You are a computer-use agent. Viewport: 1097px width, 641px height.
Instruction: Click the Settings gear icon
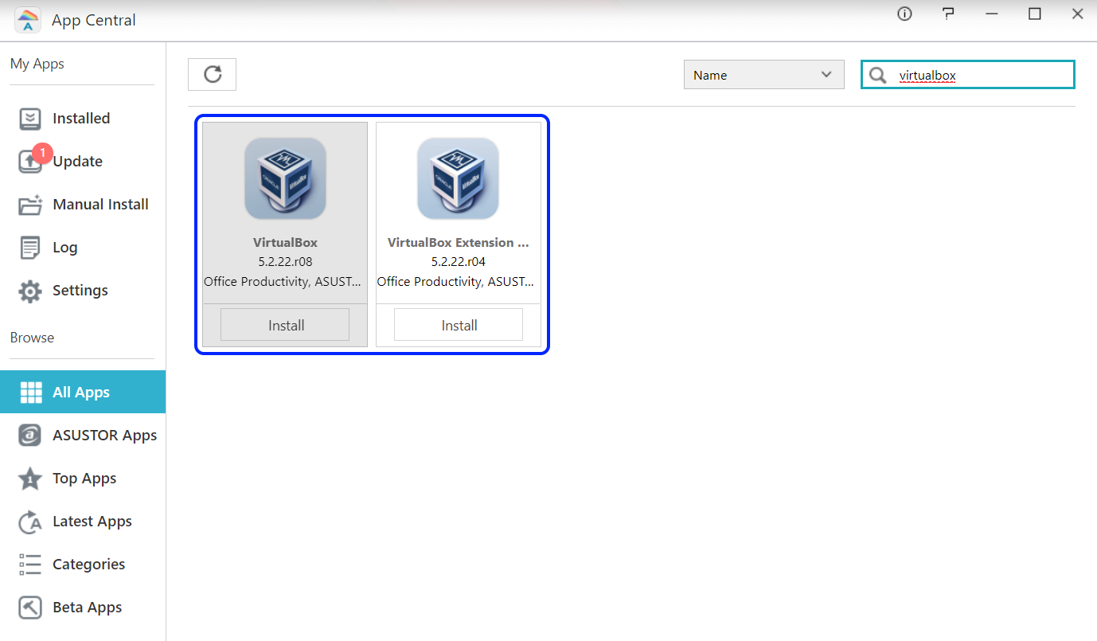pos(30,291)
